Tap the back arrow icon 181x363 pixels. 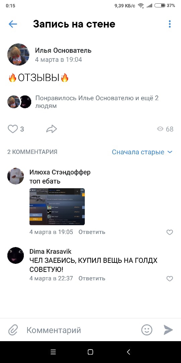pyautogui.click(x=13, y=24)
